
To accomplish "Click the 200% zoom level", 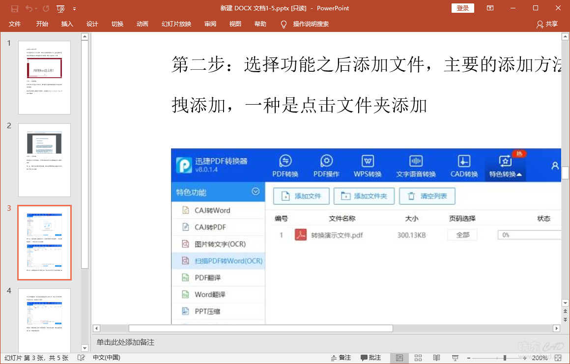I will tap(540, 358).
